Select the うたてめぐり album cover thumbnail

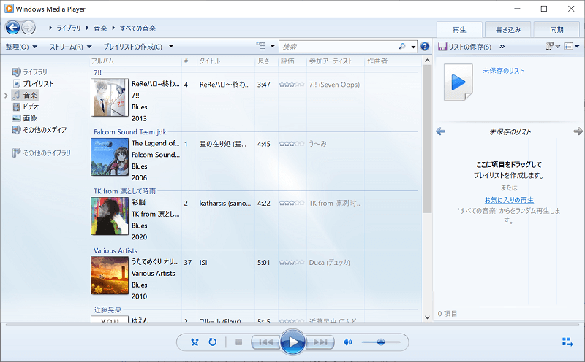pos(110,275)
